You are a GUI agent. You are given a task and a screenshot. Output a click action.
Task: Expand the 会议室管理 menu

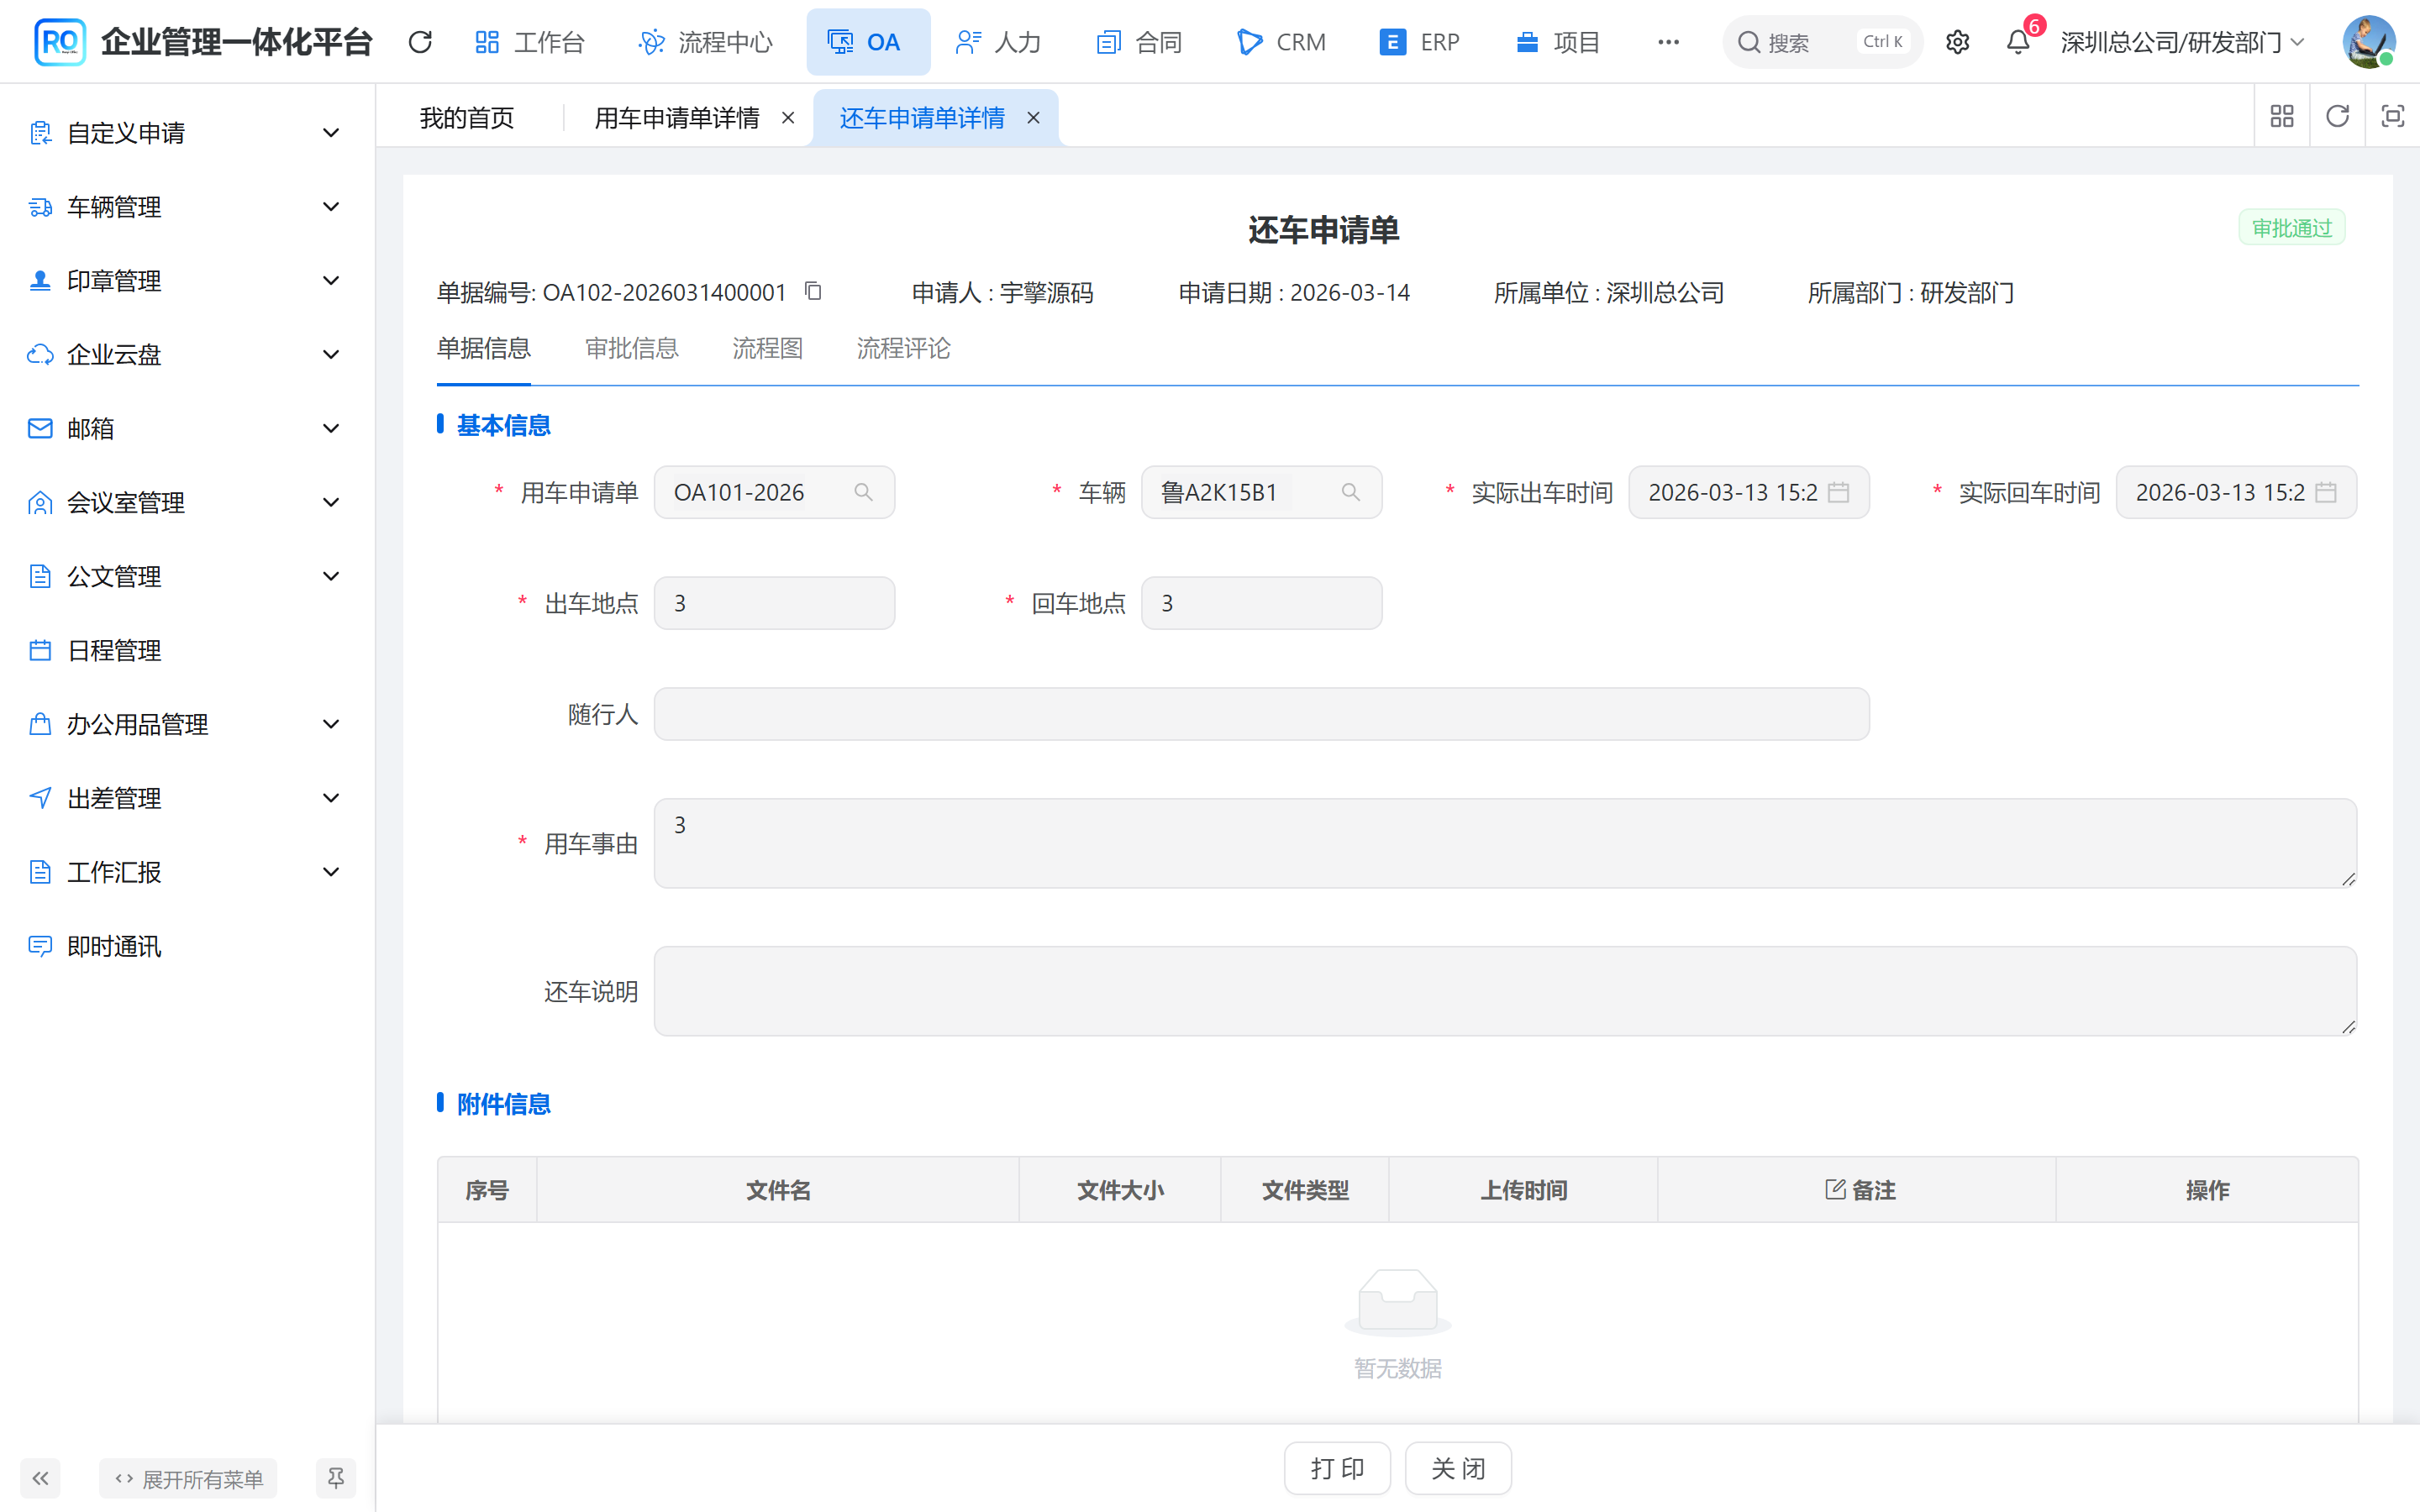tap(187, 503)
